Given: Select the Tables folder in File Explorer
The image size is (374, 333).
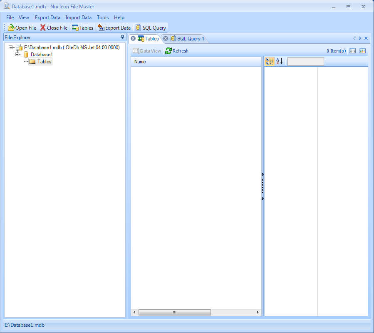Looking at the screenshot, I should (x=44, y=62).
